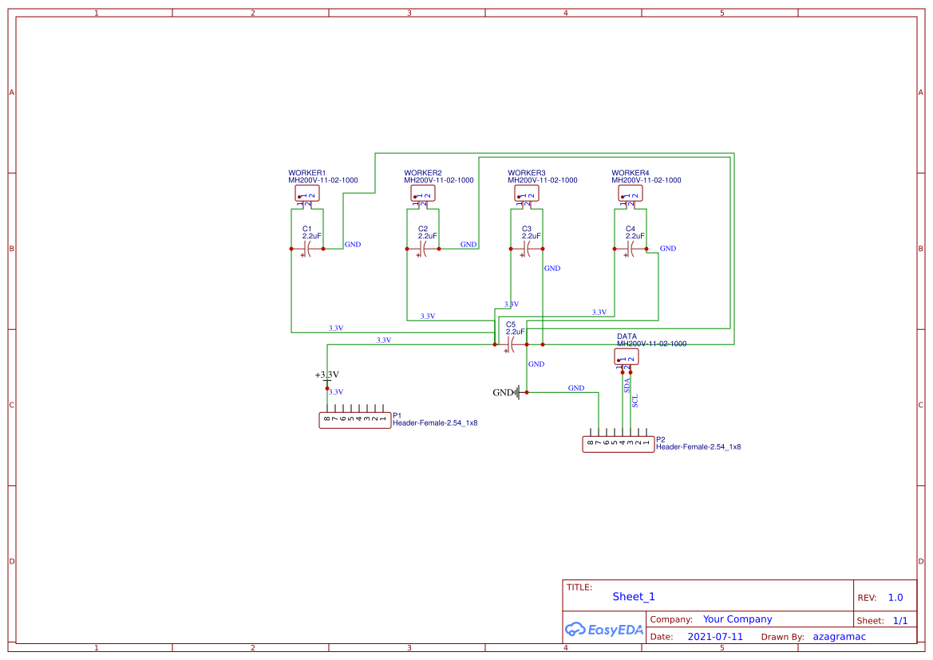Screen dimensions: 933x660
Task: Click the +3.3V power flag symbol
Action: coord(327,376)
